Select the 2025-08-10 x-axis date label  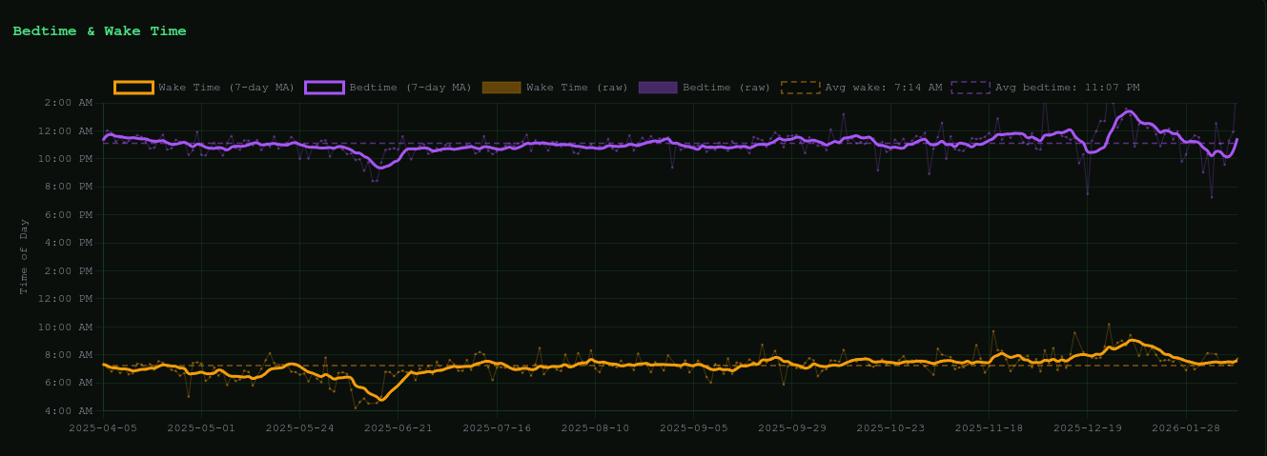point(594,428)
